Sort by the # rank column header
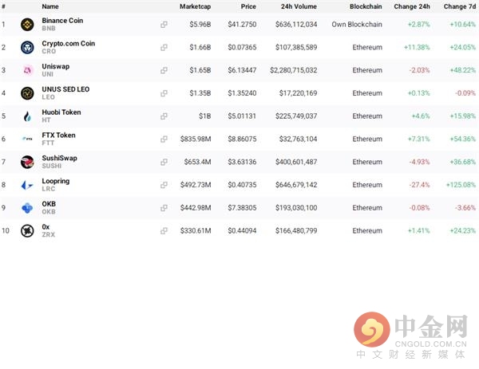Viewport: 479px width, 369px height. pos(3,6)
